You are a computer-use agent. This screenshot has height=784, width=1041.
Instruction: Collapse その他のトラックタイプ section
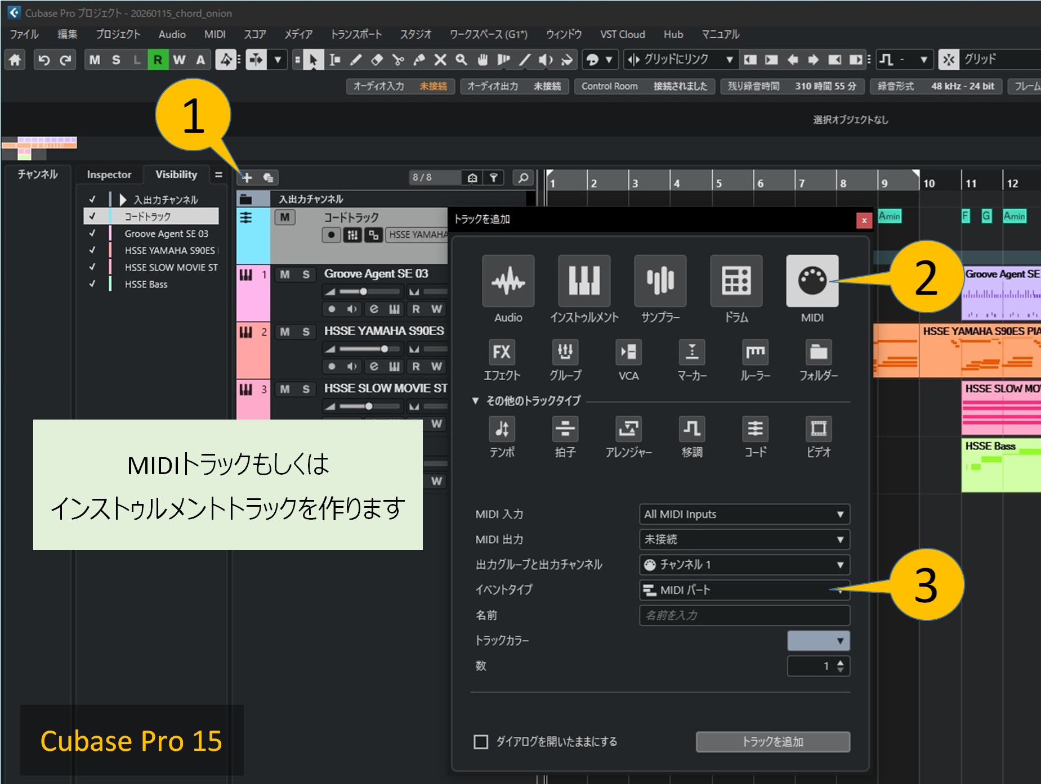pos(475,400)
